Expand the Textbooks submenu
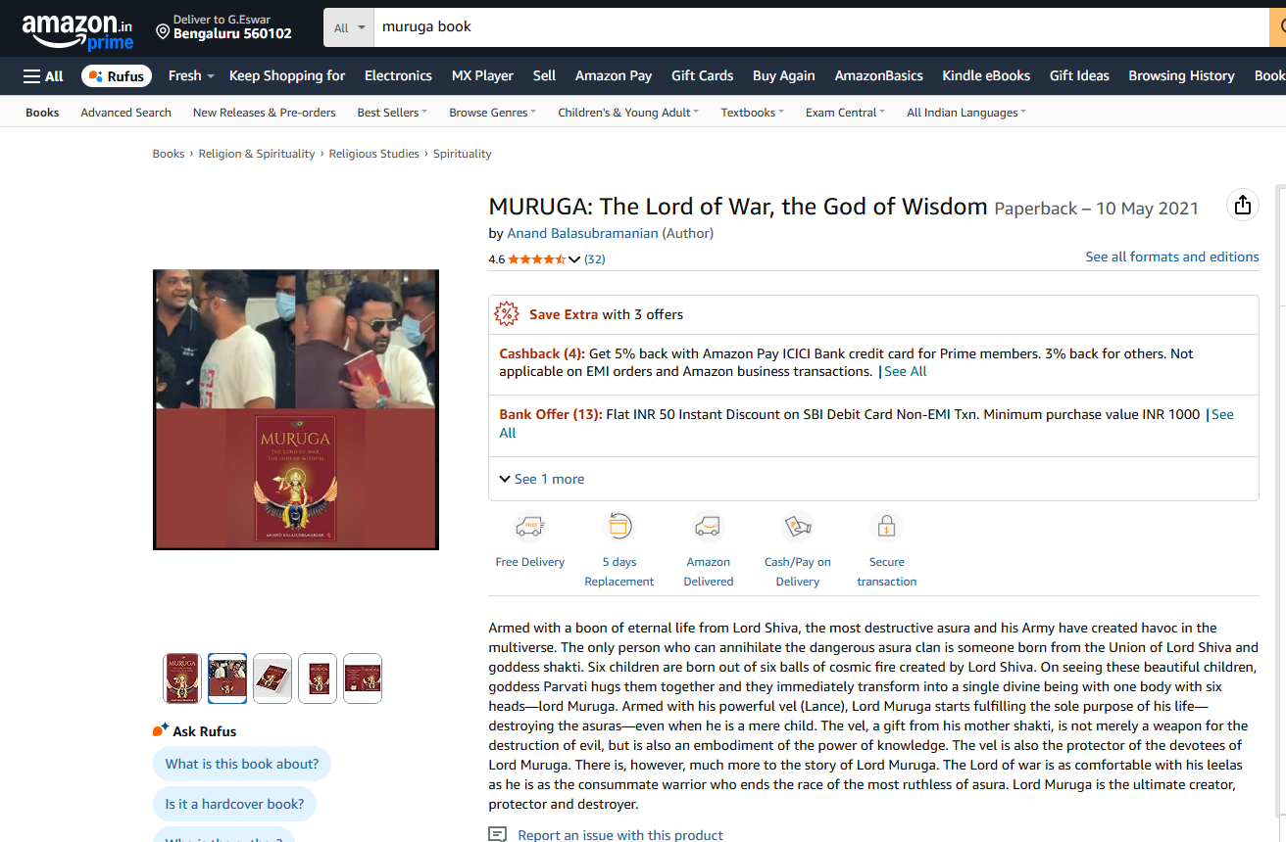1286x842 pixels. click(x=752, y=113)
